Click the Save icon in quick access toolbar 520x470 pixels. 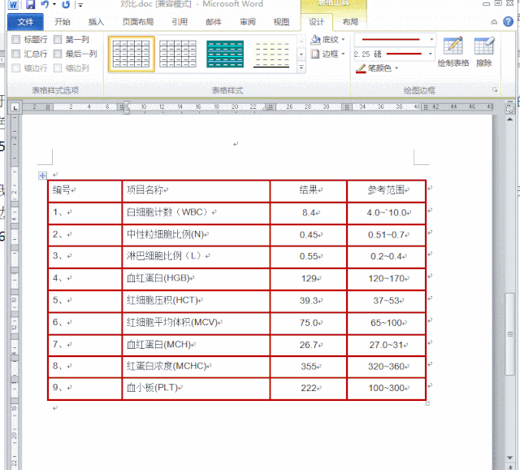(30, 4)
